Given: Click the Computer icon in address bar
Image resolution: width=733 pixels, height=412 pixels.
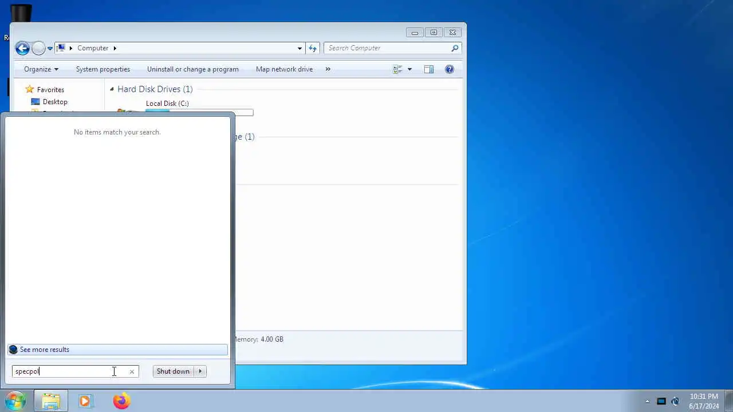Looking at the screenshot, I should coord(61,48).
